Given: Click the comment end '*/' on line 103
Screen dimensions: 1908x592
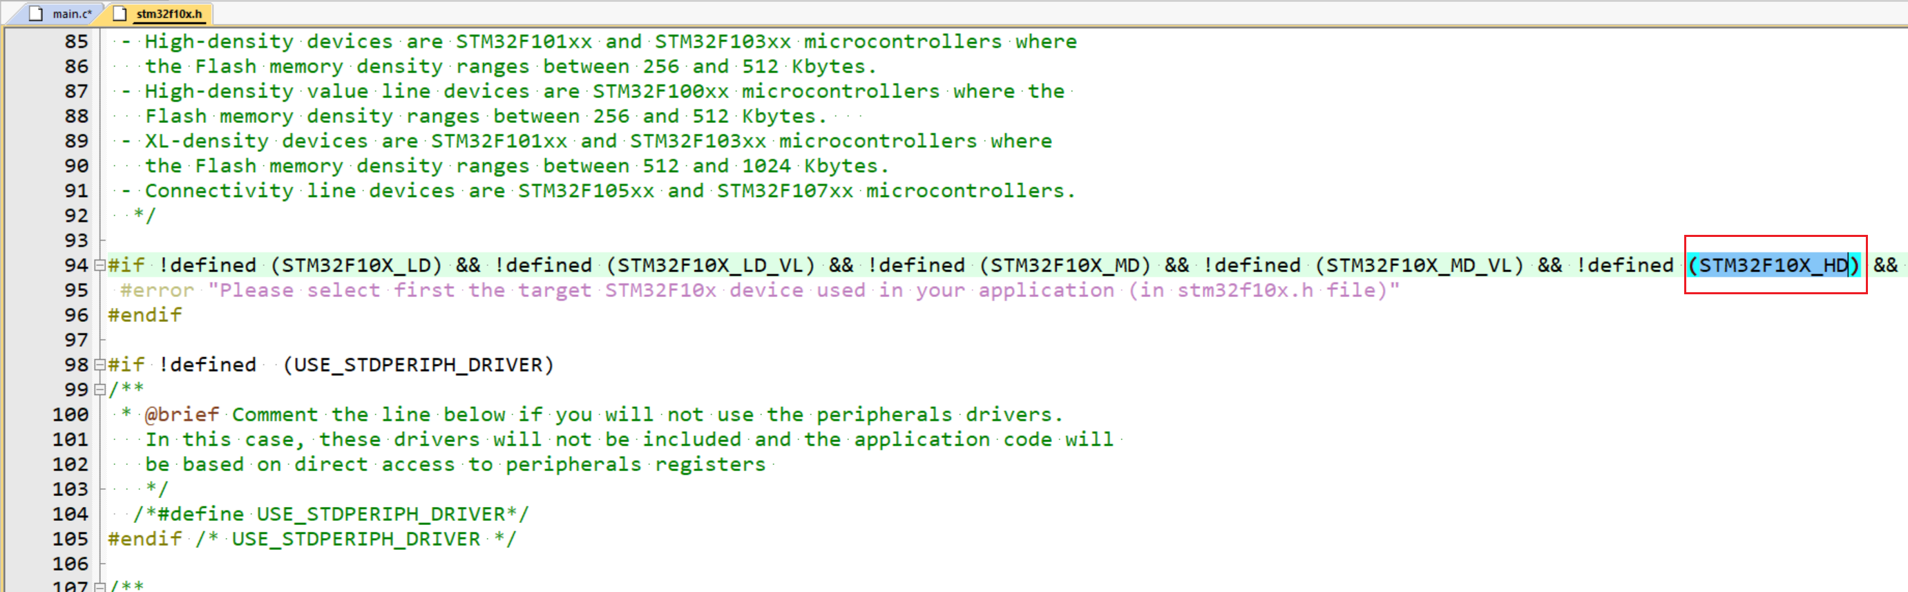Looking at the screenshot, I should [158, 489].
